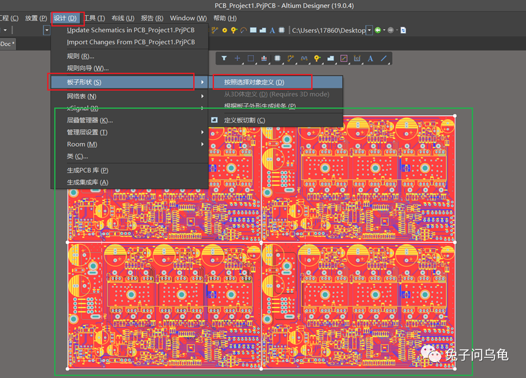
Task: Open the file path dropdown arrow
Action: [x=369, y=30]
